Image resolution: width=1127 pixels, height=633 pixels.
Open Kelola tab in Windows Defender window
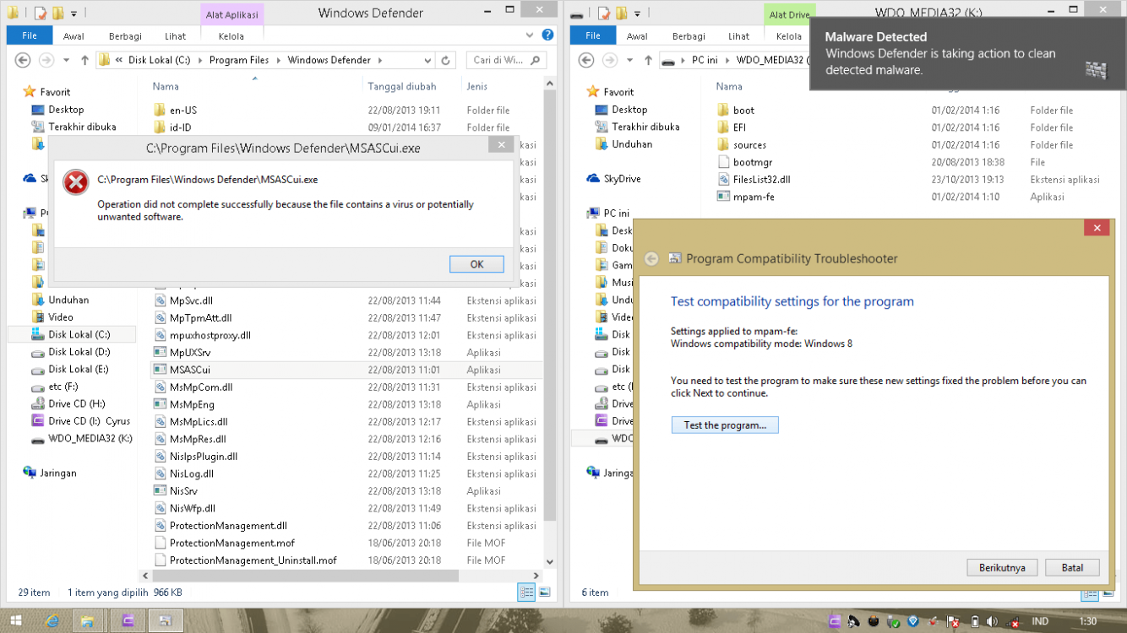click(231, 36)
